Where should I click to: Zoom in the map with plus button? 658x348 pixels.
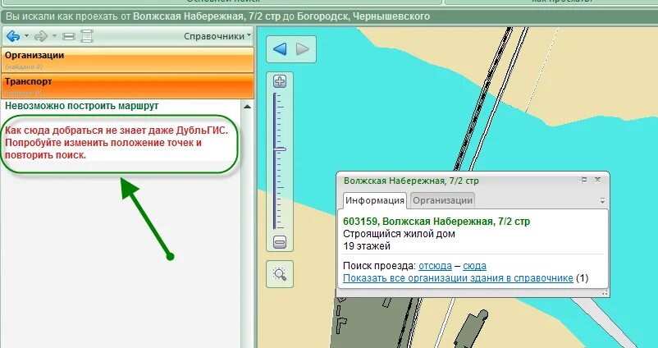(x=280, y=81)
